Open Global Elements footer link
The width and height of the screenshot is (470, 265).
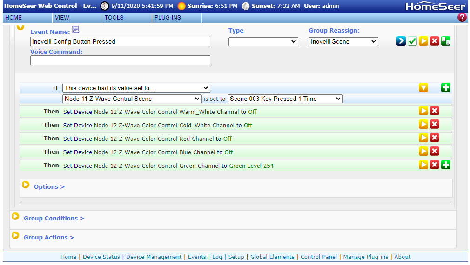pos(272,257)
